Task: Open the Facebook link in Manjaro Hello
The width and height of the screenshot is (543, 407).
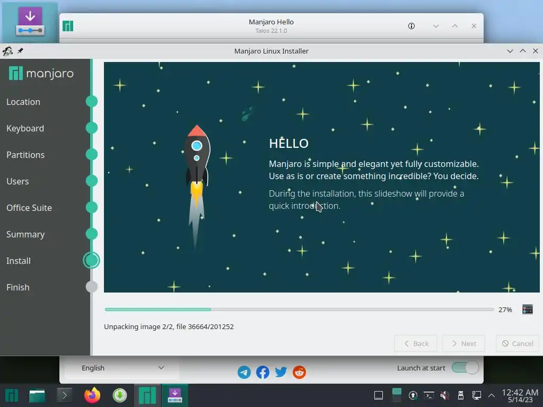Action: [262, 373]
